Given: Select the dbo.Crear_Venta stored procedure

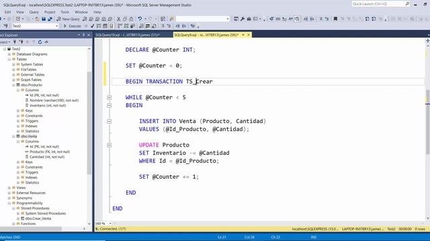Looking at the screenshot, I should [x=38, y=219].
